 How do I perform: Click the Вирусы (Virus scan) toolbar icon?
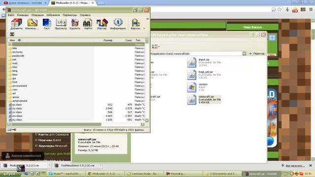136,24
